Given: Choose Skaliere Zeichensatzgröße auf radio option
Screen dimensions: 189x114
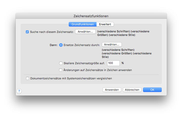Looking at the screenshot, I should tap(61, 63).
